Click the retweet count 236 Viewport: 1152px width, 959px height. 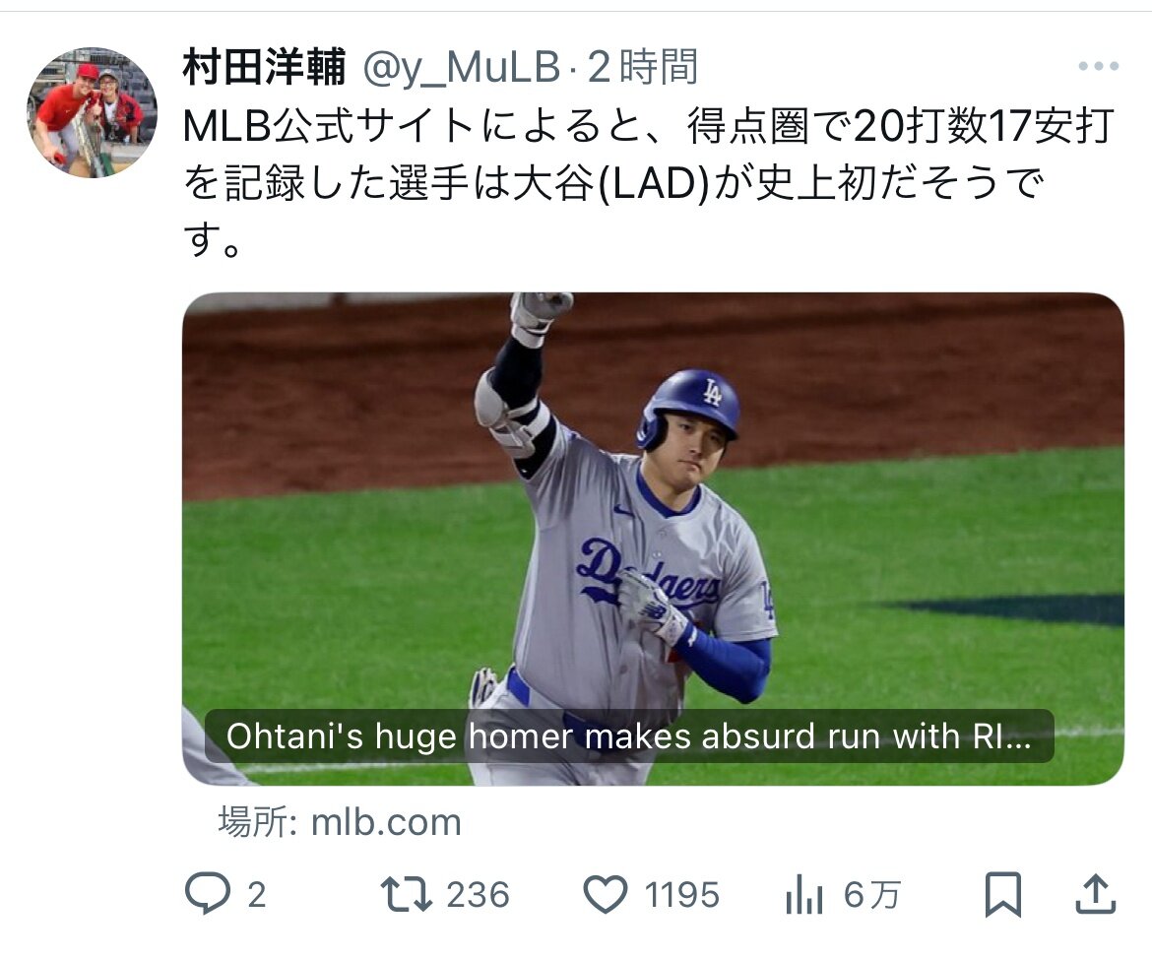point(478,895)
